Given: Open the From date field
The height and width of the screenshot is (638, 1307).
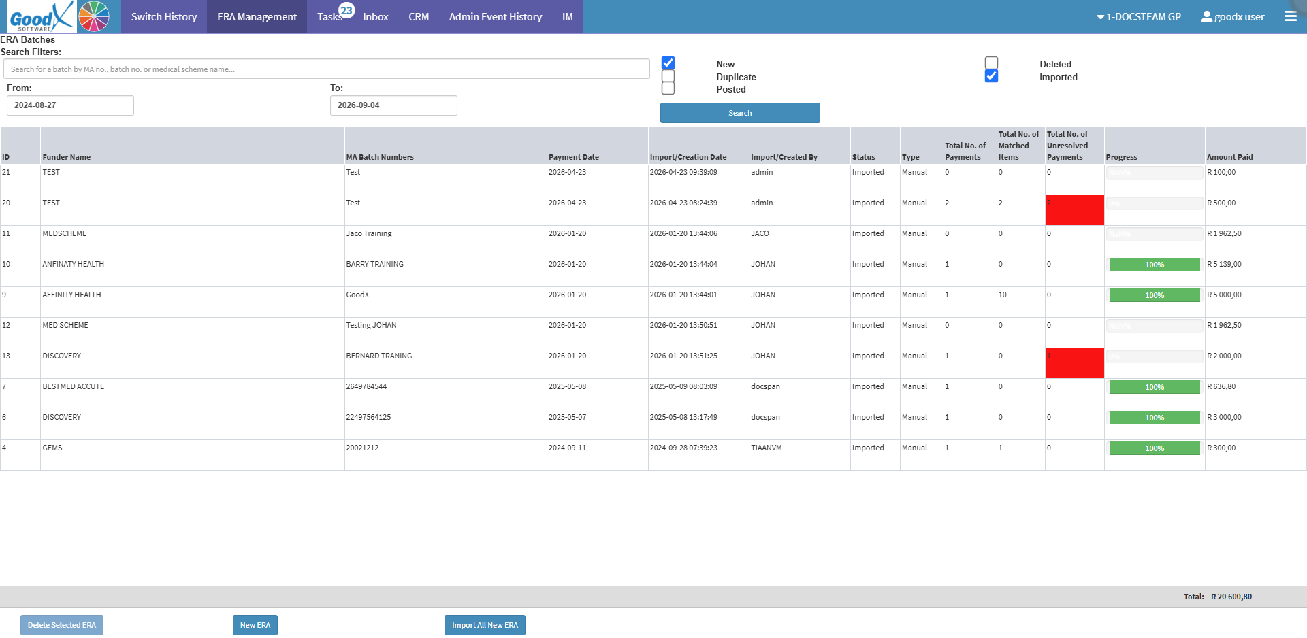Looking at the screenshot, I should click(x=70, y=105).
